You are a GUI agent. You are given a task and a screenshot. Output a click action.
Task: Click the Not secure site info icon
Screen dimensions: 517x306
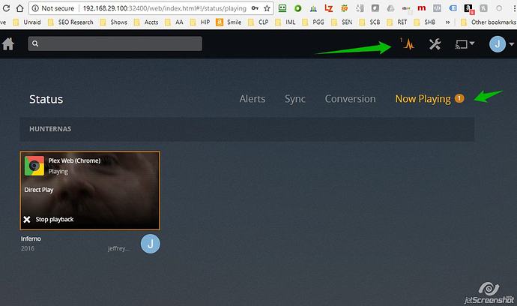pos(35,8)
